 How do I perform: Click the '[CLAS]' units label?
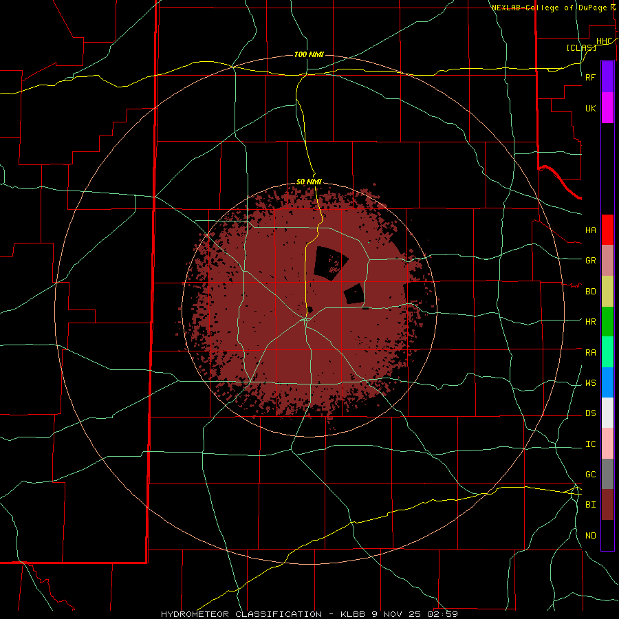(x=581, y=47)
